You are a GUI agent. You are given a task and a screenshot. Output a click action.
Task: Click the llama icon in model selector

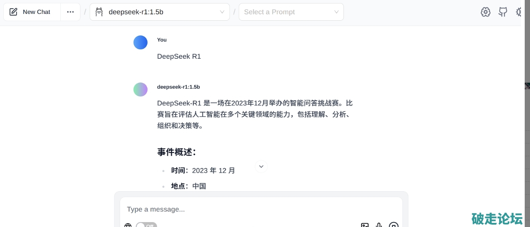click(x=99, y=12)
